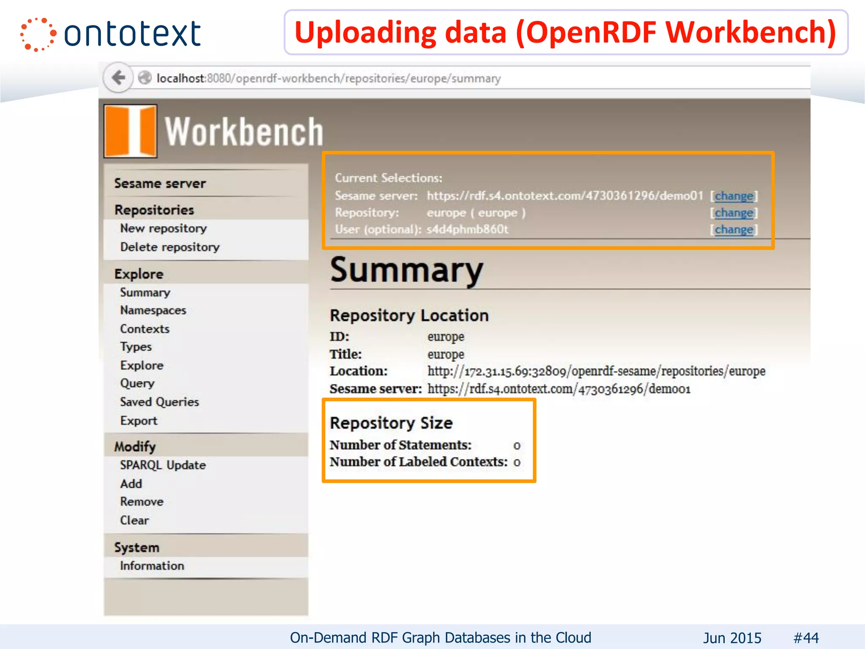Click change link for Sesame server
This screenshot has width=865, height=649.
[x=734, y=196]
